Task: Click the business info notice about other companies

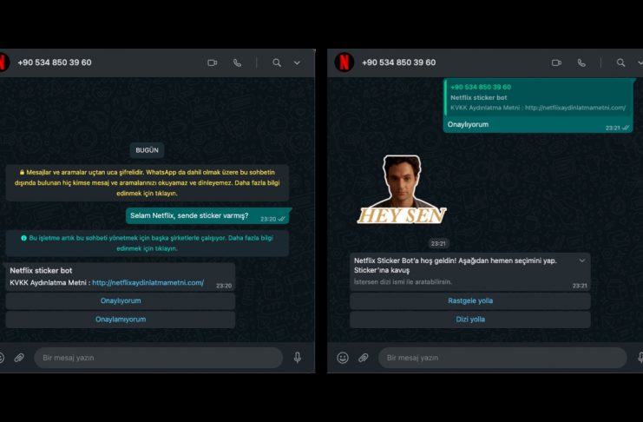Action: pos(147,243)
